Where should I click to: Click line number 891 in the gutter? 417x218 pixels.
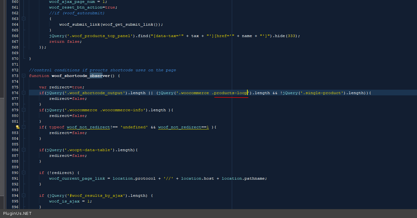click(15, 178)
